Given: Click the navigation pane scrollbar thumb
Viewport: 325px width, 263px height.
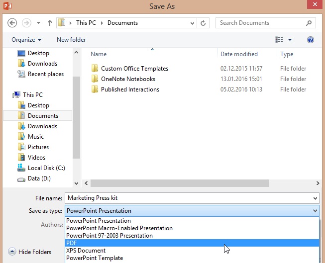Looking at the screenshot, I should pos(76,117).
